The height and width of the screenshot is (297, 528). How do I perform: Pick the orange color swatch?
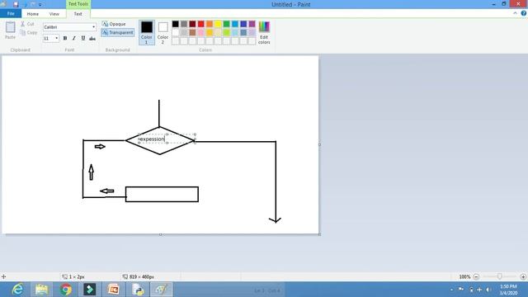(x=210, y=24)
